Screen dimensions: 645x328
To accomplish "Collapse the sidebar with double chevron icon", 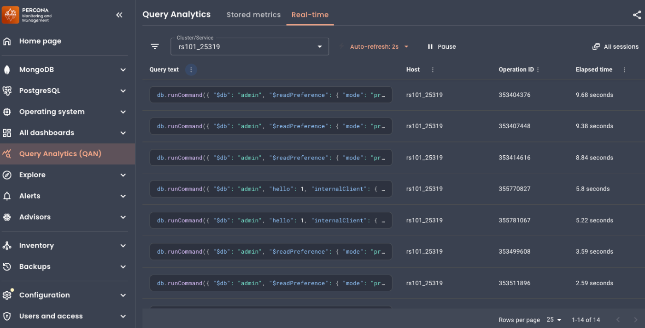I will coord(119,15).
